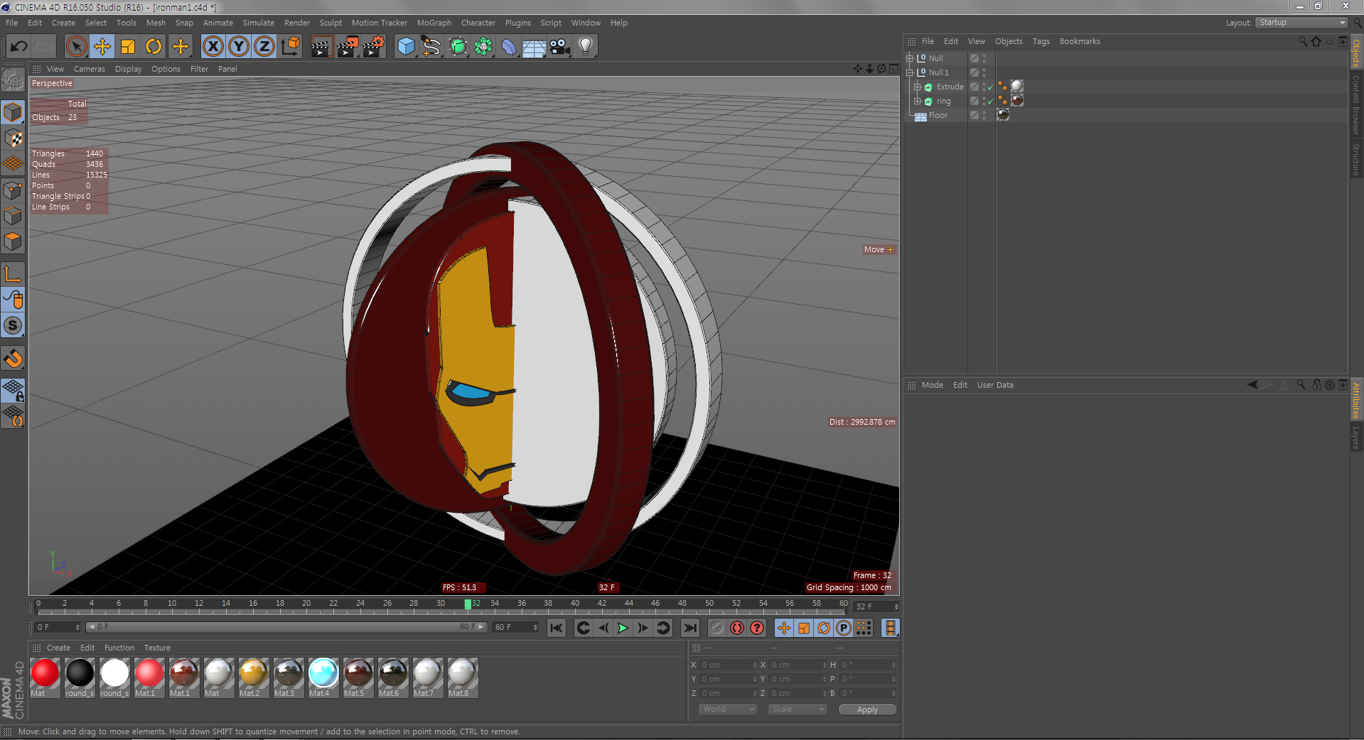Screen dimensions: 1364x740
Task: Go to start of animation
Action: (x=557, y=628)
